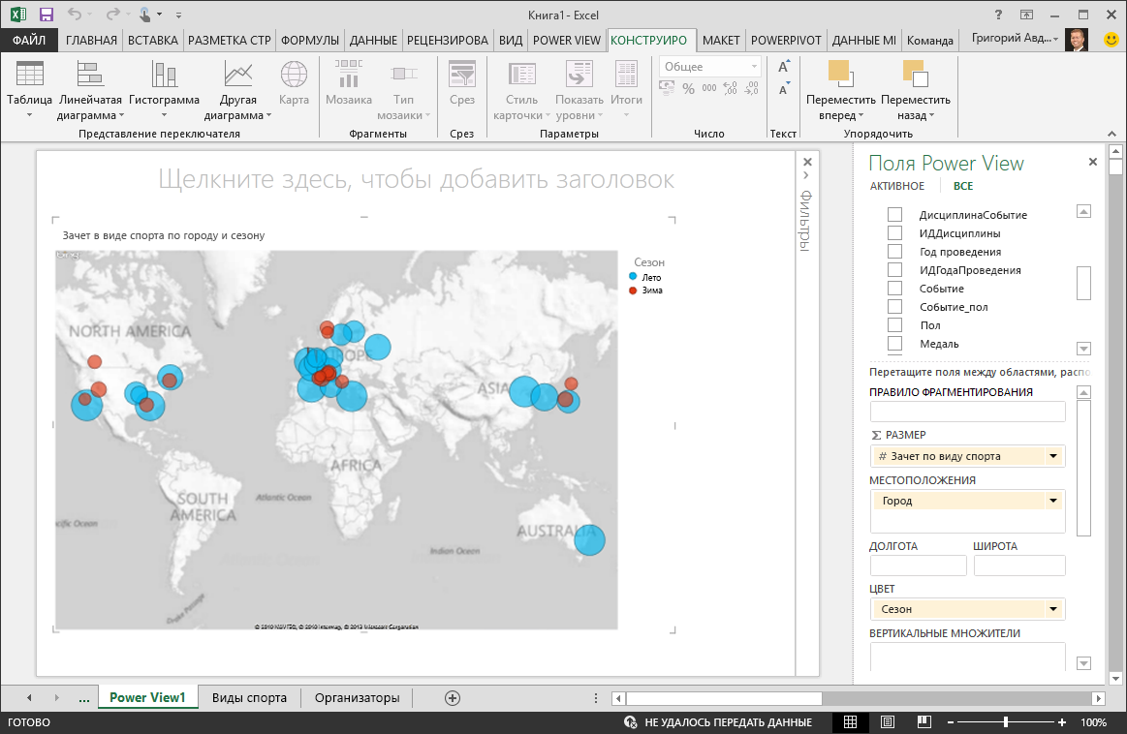Click the Срез slicer icon

(x=461, y=74)
